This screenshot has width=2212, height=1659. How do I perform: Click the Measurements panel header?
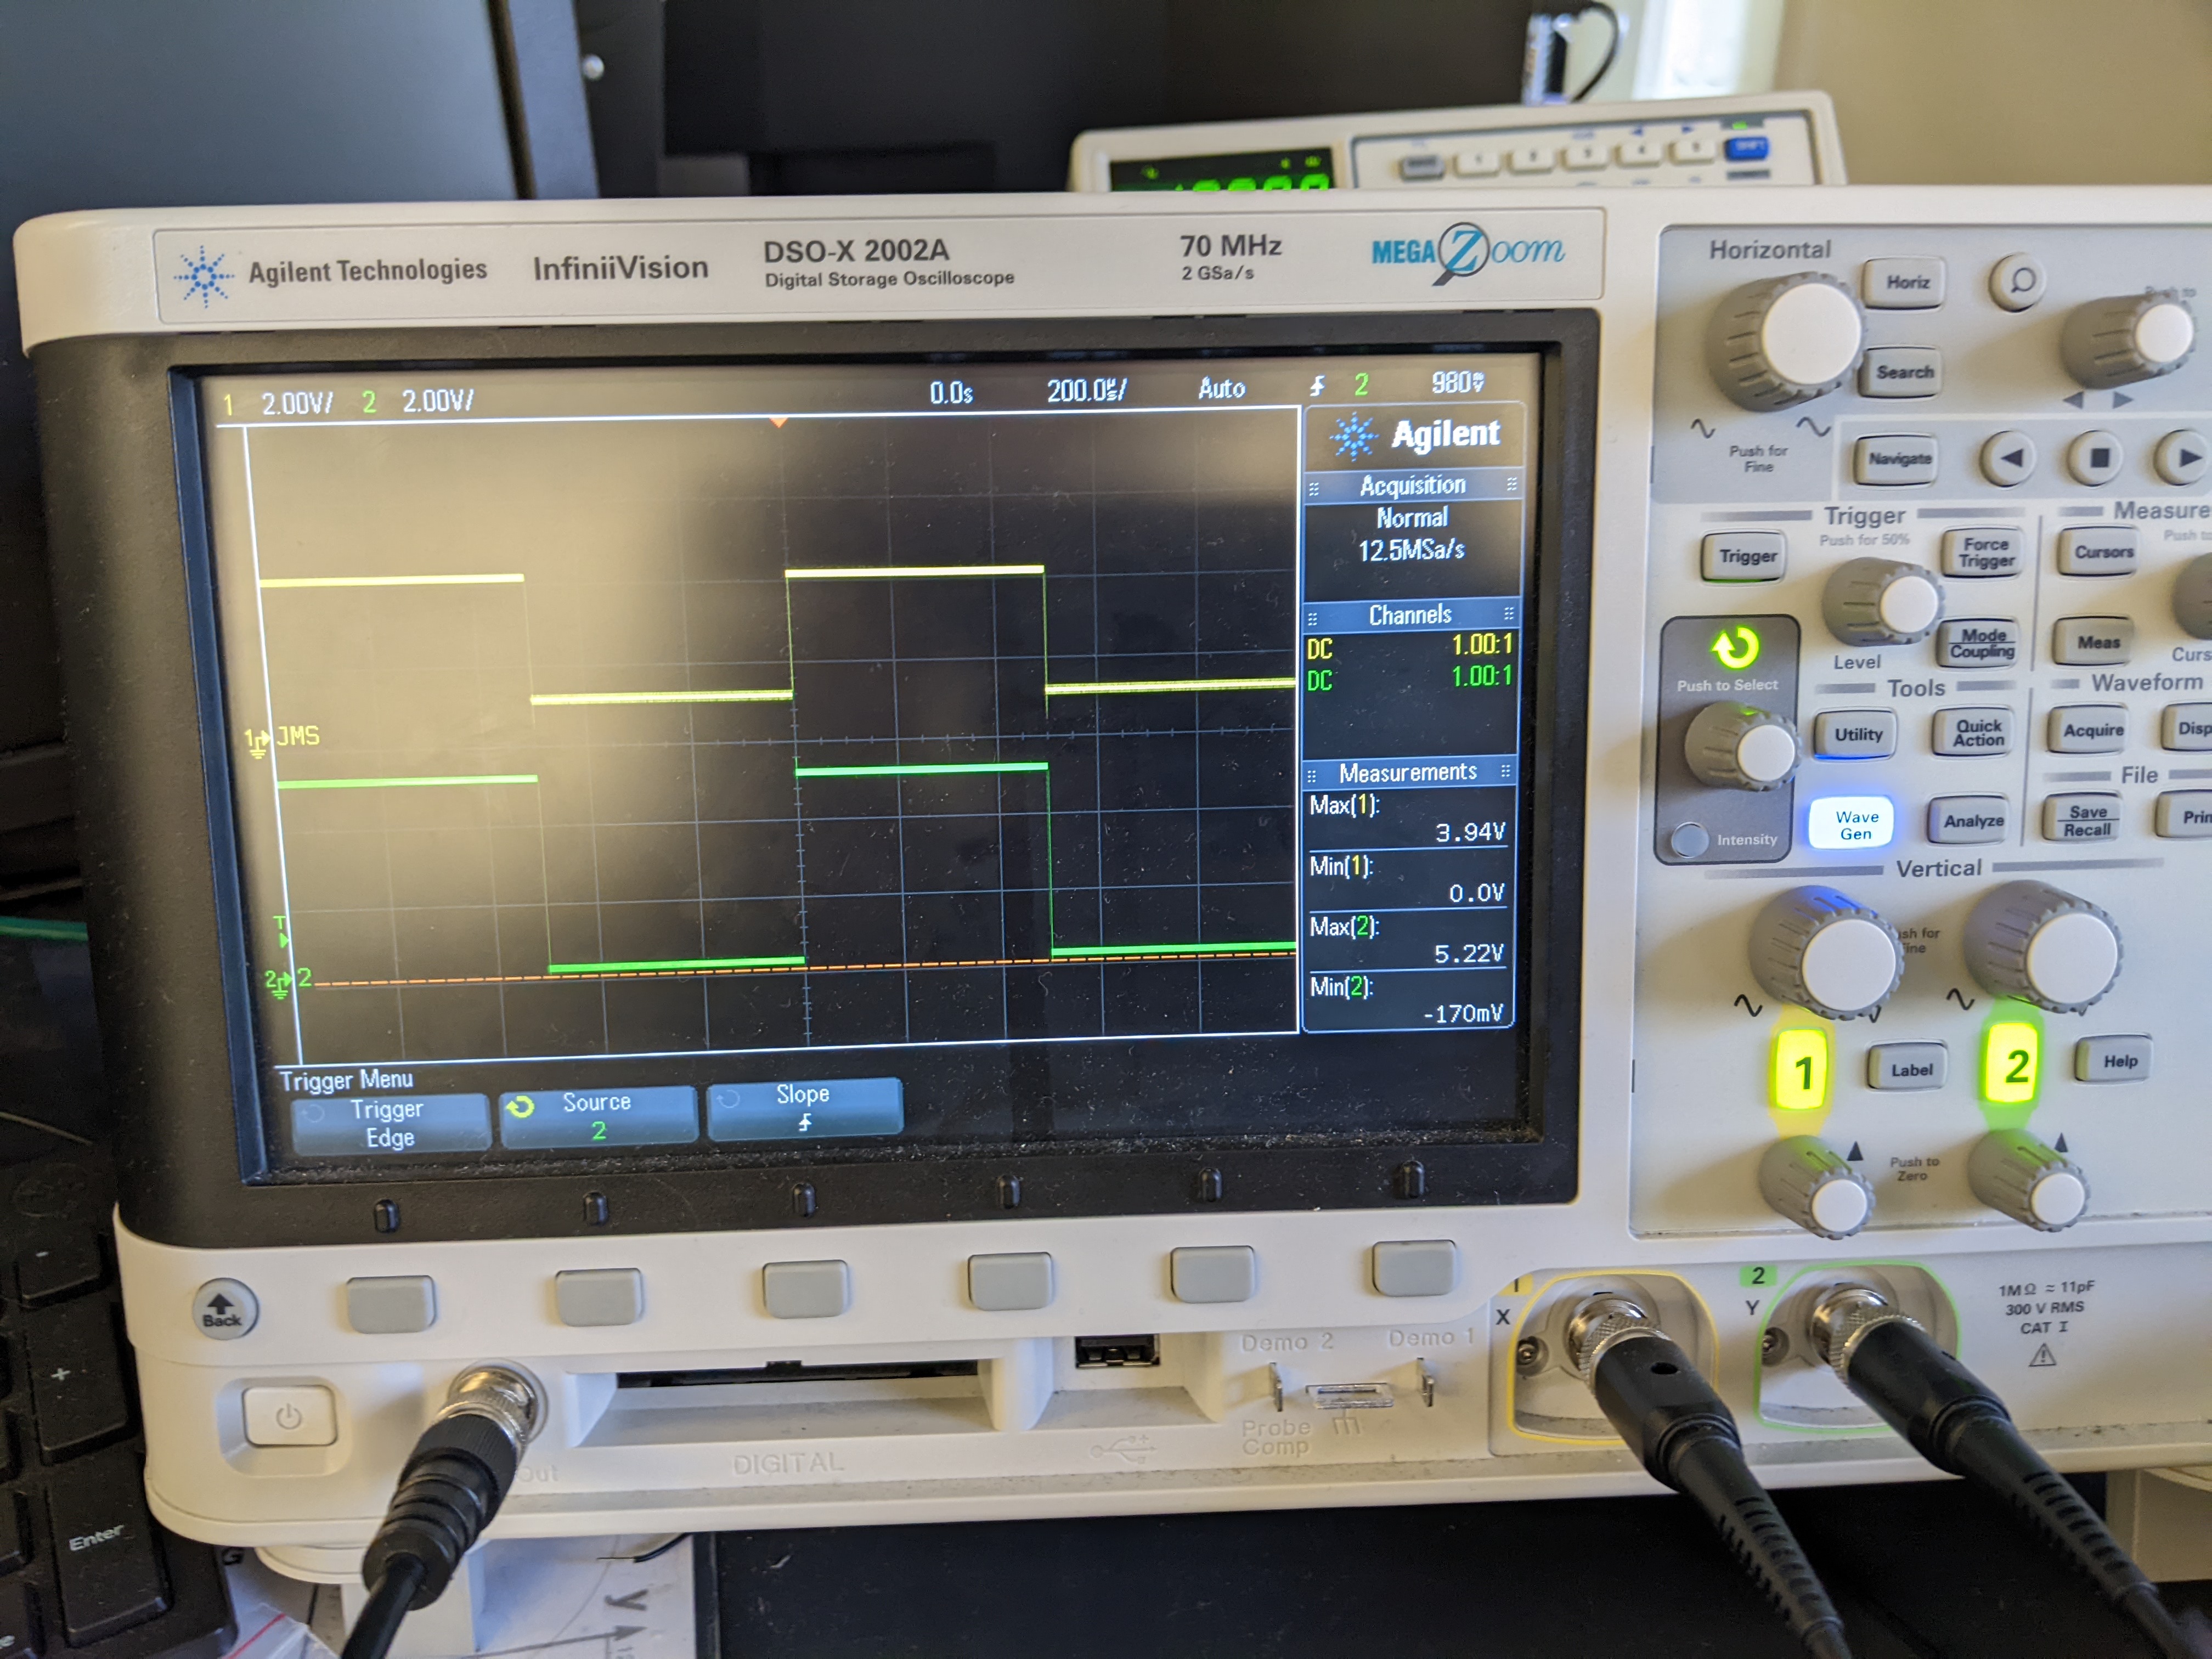(x=1408, y=773)
